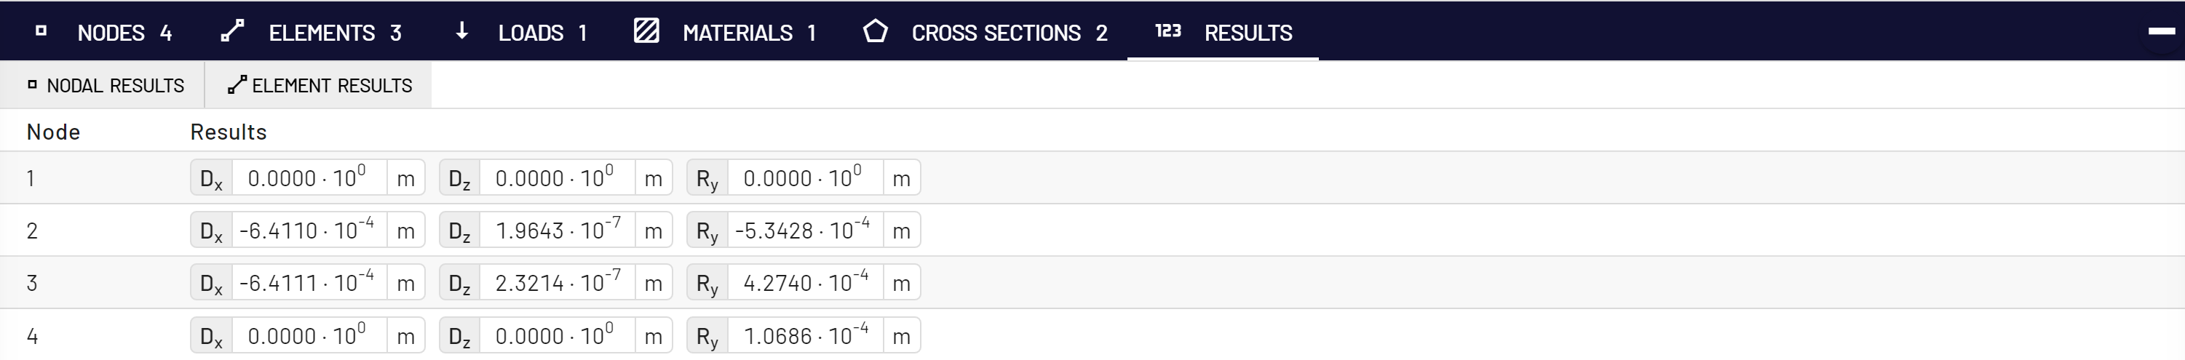Click the Cross Sections pentagon icon
The width and height of the screenshot is (2185, 360).
(x=876, y=31)
